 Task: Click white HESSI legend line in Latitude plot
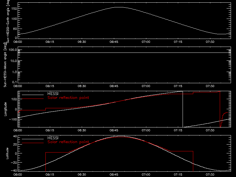pos(33,139)
